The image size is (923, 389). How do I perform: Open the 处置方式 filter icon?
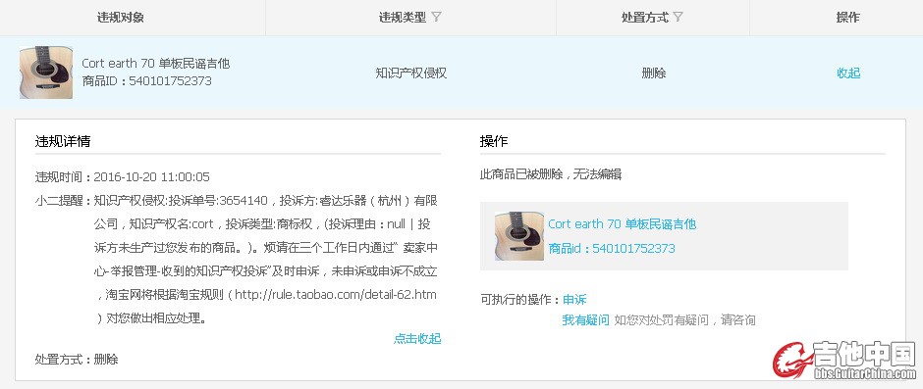(x=679, y=17)
